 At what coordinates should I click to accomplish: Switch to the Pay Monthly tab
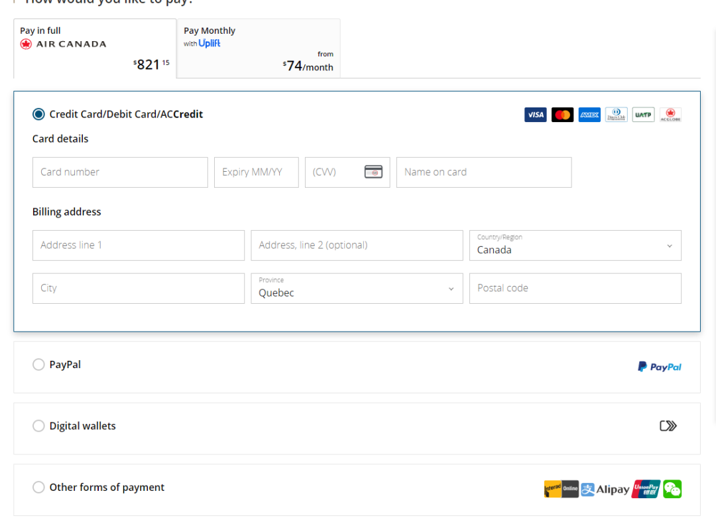[x=259, y=48]
